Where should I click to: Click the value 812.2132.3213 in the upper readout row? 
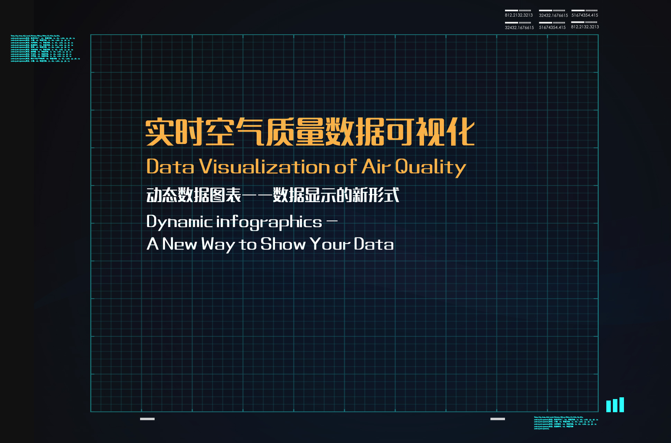click(518, 15)
